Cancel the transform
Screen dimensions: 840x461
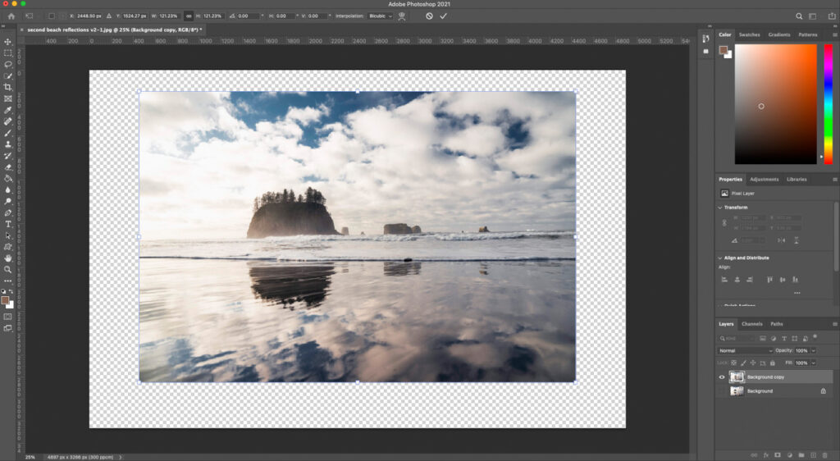429,16
